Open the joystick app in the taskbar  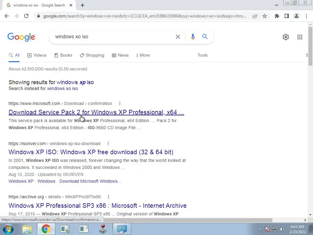[x=103, y=229]
